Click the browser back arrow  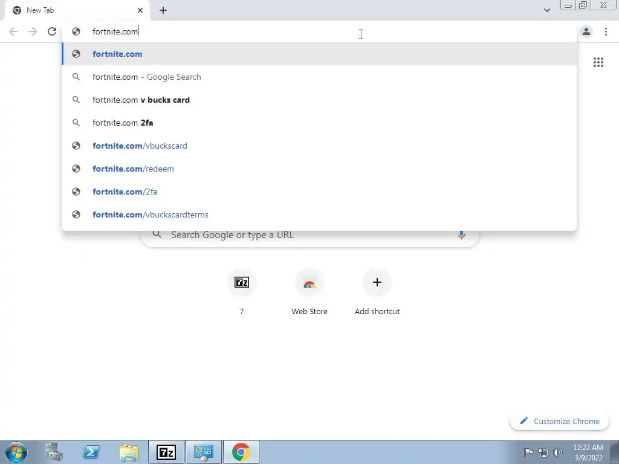13,31
